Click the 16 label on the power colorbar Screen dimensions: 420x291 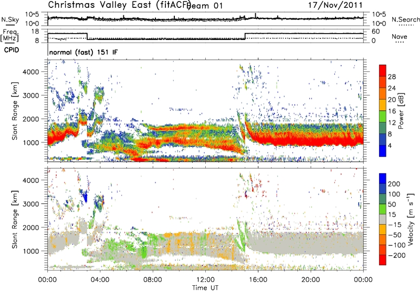pos(392,111)
